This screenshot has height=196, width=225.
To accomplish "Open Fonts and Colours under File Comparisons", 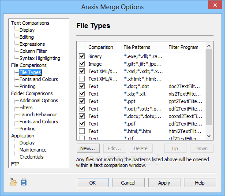I will (39, 79).
